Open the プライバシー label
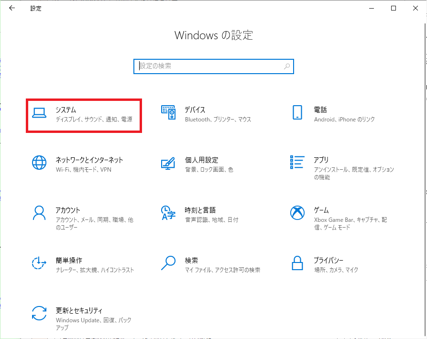This screenshot has height=339, width=427. [328, 260]
